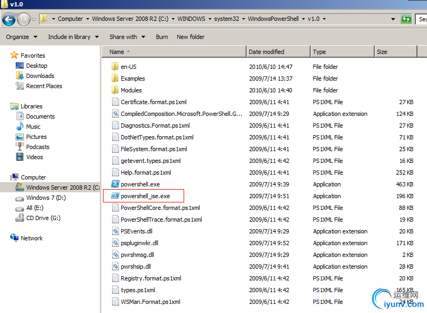Click the en-US folder icon

click(115, 66)
